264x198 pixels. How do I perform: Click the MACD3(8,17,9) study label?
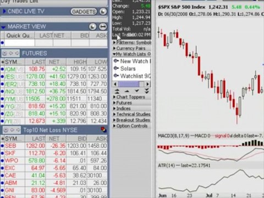tap(173, 136)
